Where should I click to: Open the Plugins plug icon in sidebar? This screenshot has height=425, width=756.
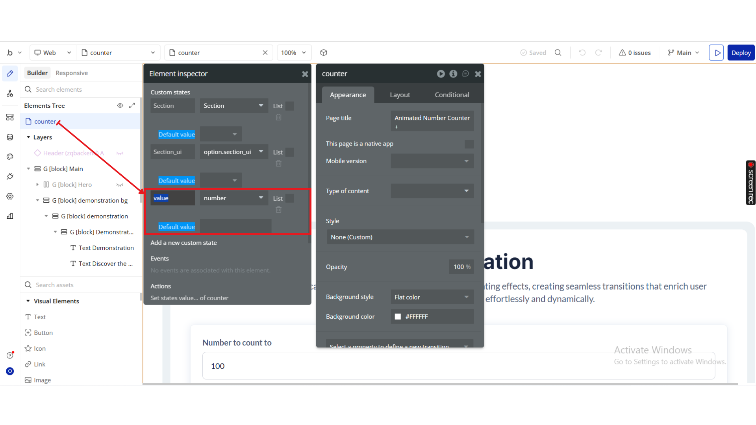10,176
